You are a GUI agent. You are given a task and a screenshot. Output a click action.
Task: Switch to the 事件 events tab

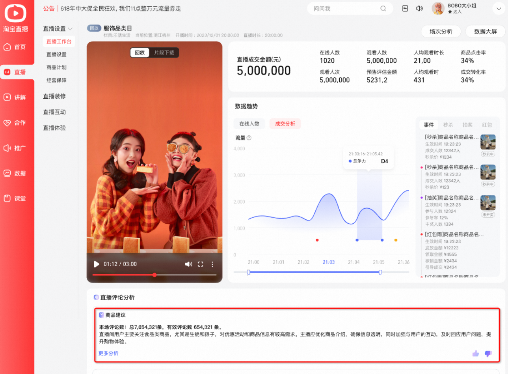point(429,125)
